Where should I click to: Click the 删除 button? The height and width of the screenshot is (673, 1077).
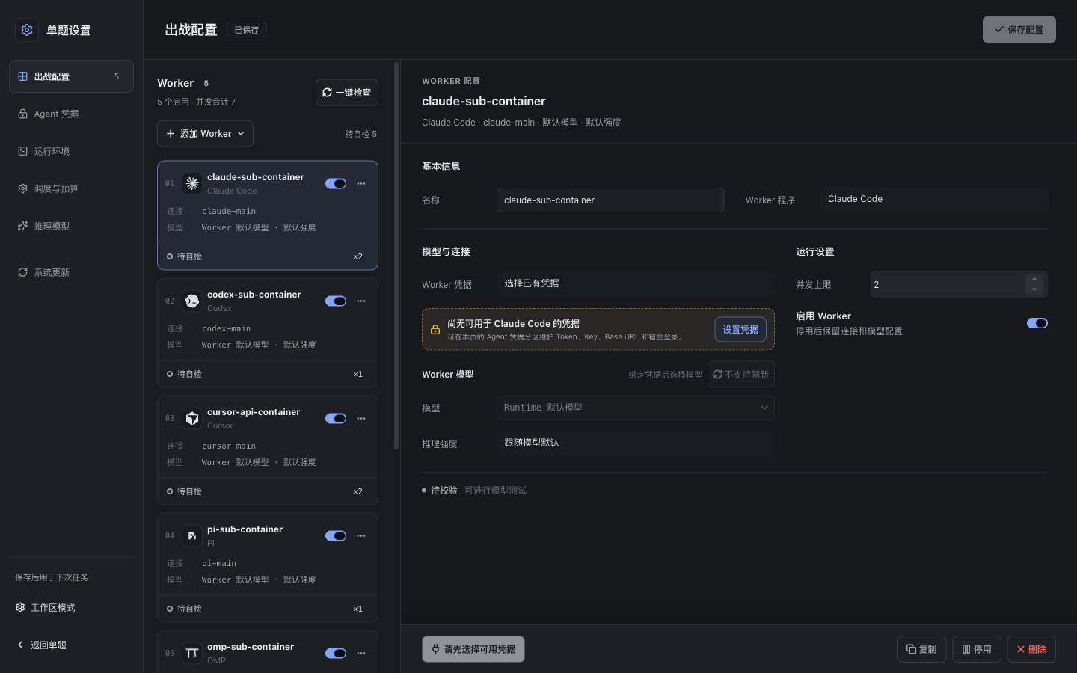1031,649
